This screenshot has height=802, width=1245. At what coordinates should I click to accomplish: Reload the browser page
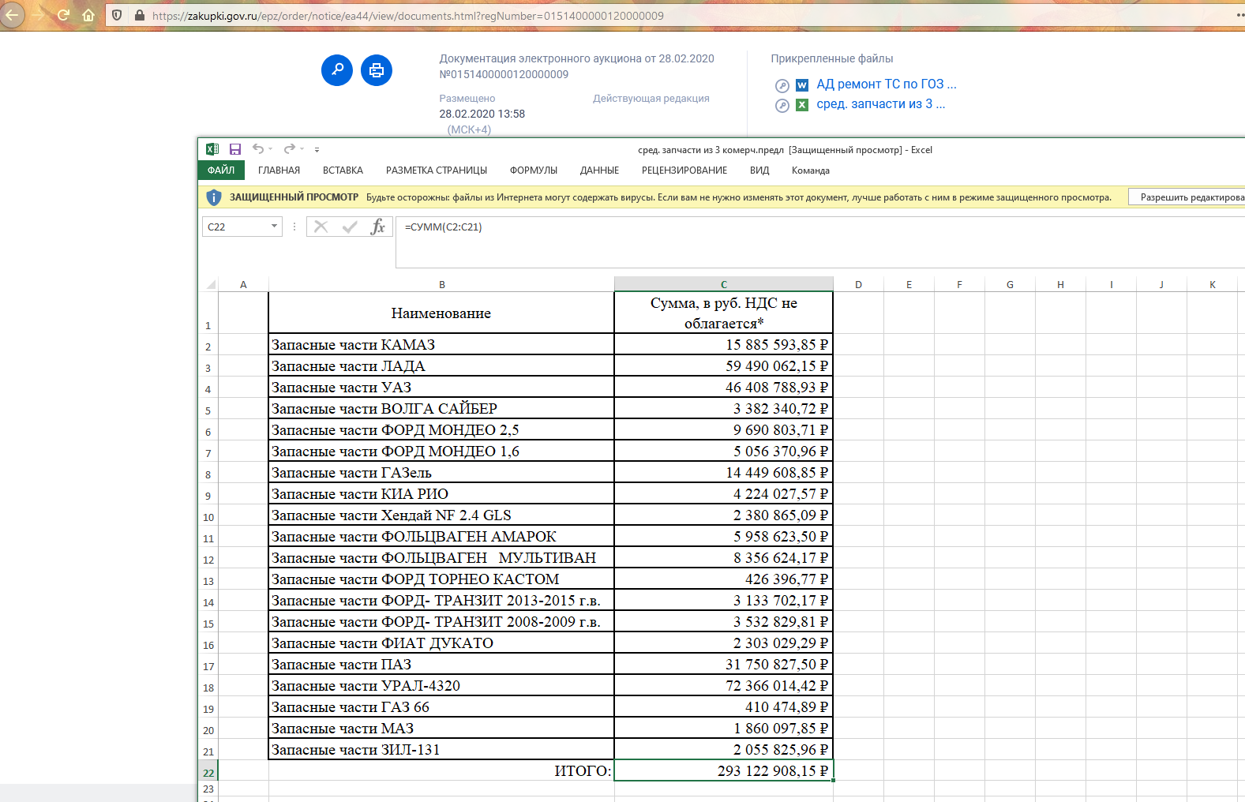coord(64,15)
